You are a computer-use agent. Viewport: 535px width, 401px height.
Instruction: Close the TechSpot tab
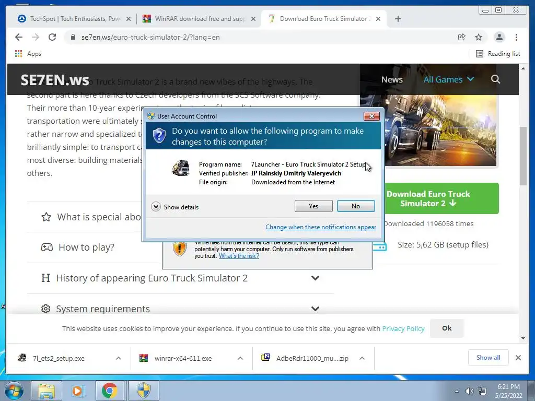click(129, 19)
